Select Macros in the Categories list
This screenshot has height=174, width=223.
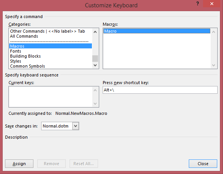(50, 46)
